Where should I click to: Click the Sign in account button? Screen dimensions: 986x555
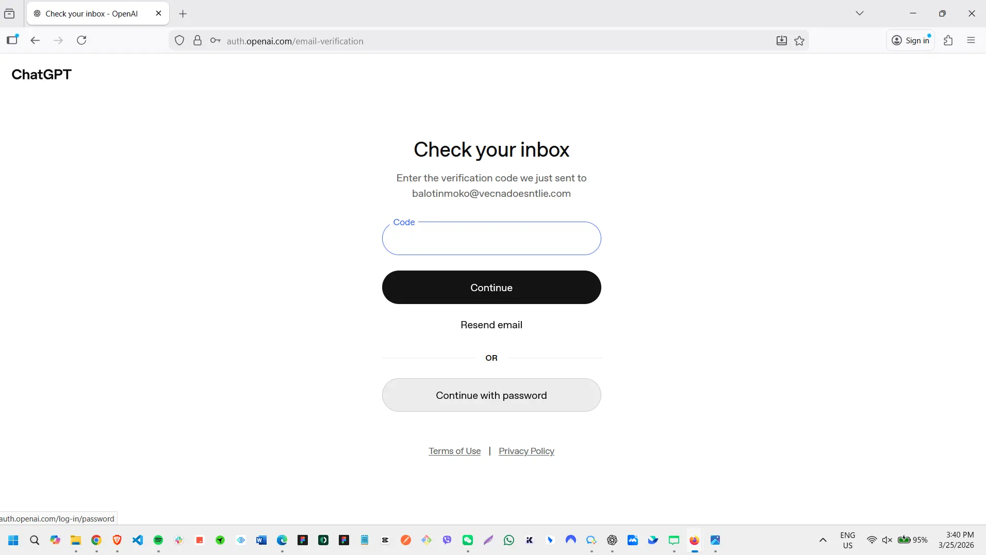pos(911,40)
